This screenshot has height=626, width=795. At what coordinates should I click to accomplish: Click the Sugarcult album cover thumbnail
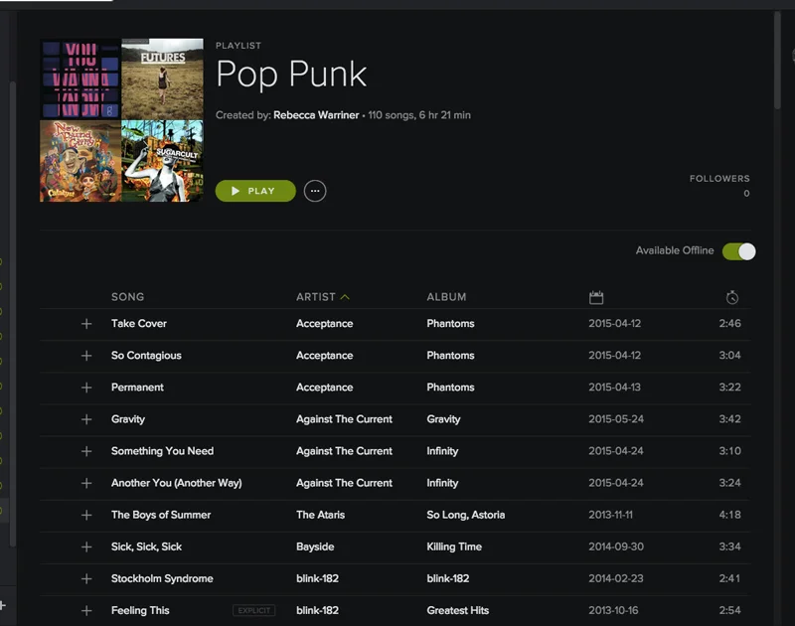click(162, 161)
